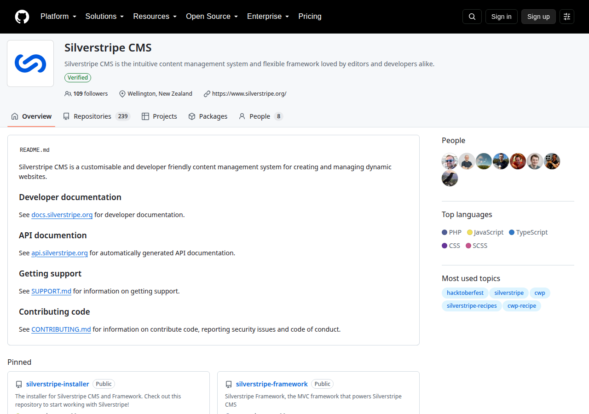Expand the Platform menu
The width and height of the screenshot is (589, 414).
pos(58,17)
